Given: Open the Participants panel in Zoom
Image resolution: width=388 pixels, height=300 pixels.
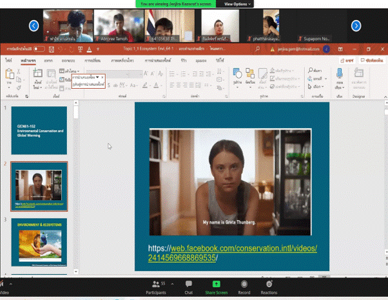Looking at the screenshot, I should coord(155,286).
